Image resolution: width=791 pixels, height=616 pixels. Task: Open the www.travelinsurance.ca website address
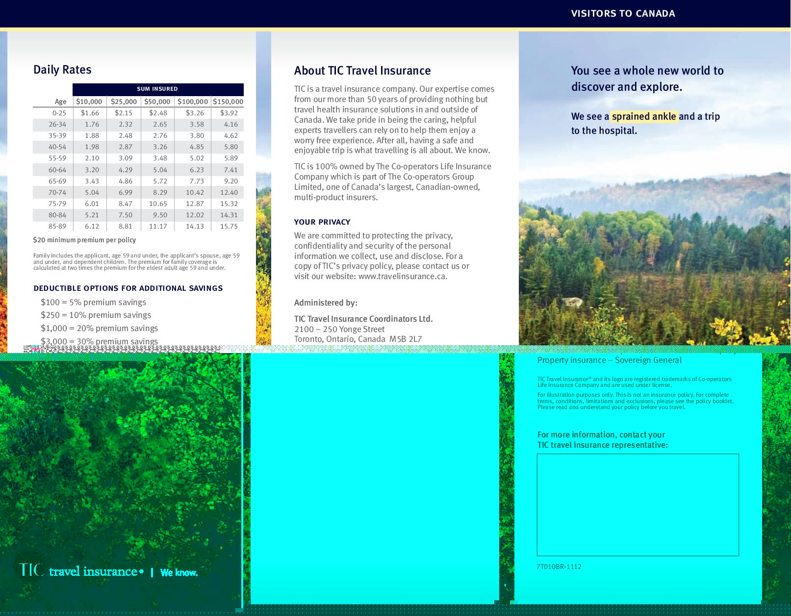[x=402, y=277]
